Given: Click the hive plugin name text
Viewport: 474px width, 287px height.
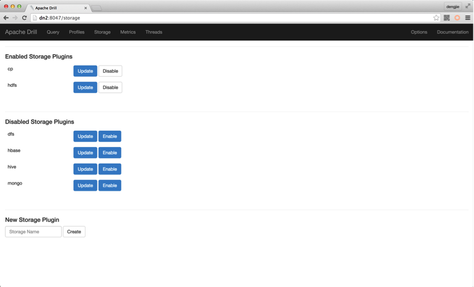Looking at the screenshot, I should click(12, 167).
